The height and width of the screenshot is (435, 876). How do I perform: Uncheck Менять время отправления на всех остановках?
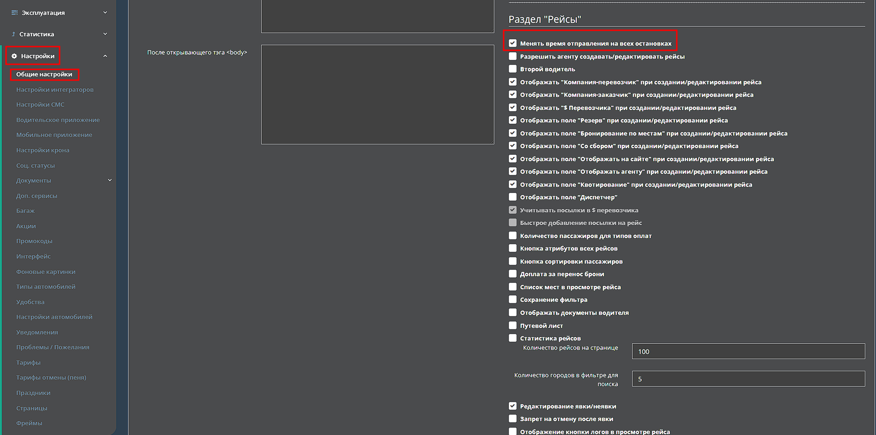512,43
